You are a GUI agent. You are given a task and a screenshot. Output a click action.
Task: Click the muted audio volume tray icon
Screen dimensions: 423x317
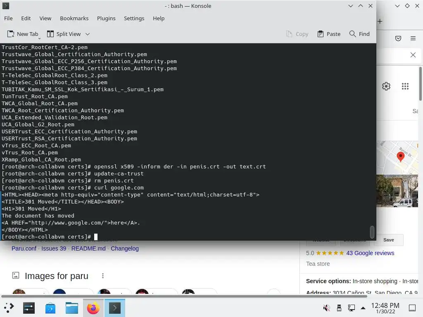[327, 308]
